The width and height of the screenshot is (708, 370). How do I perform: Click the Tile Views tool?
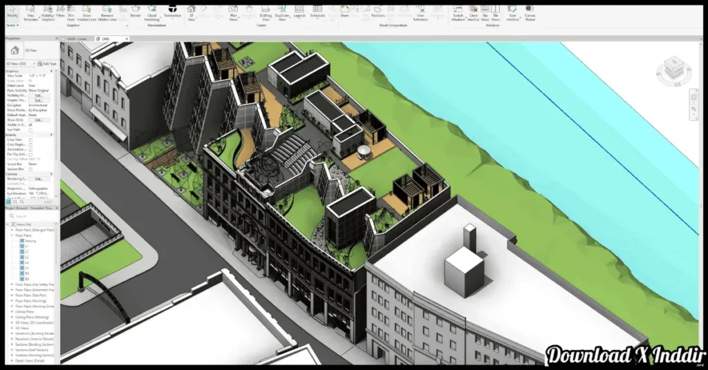(x=495, y=14)
